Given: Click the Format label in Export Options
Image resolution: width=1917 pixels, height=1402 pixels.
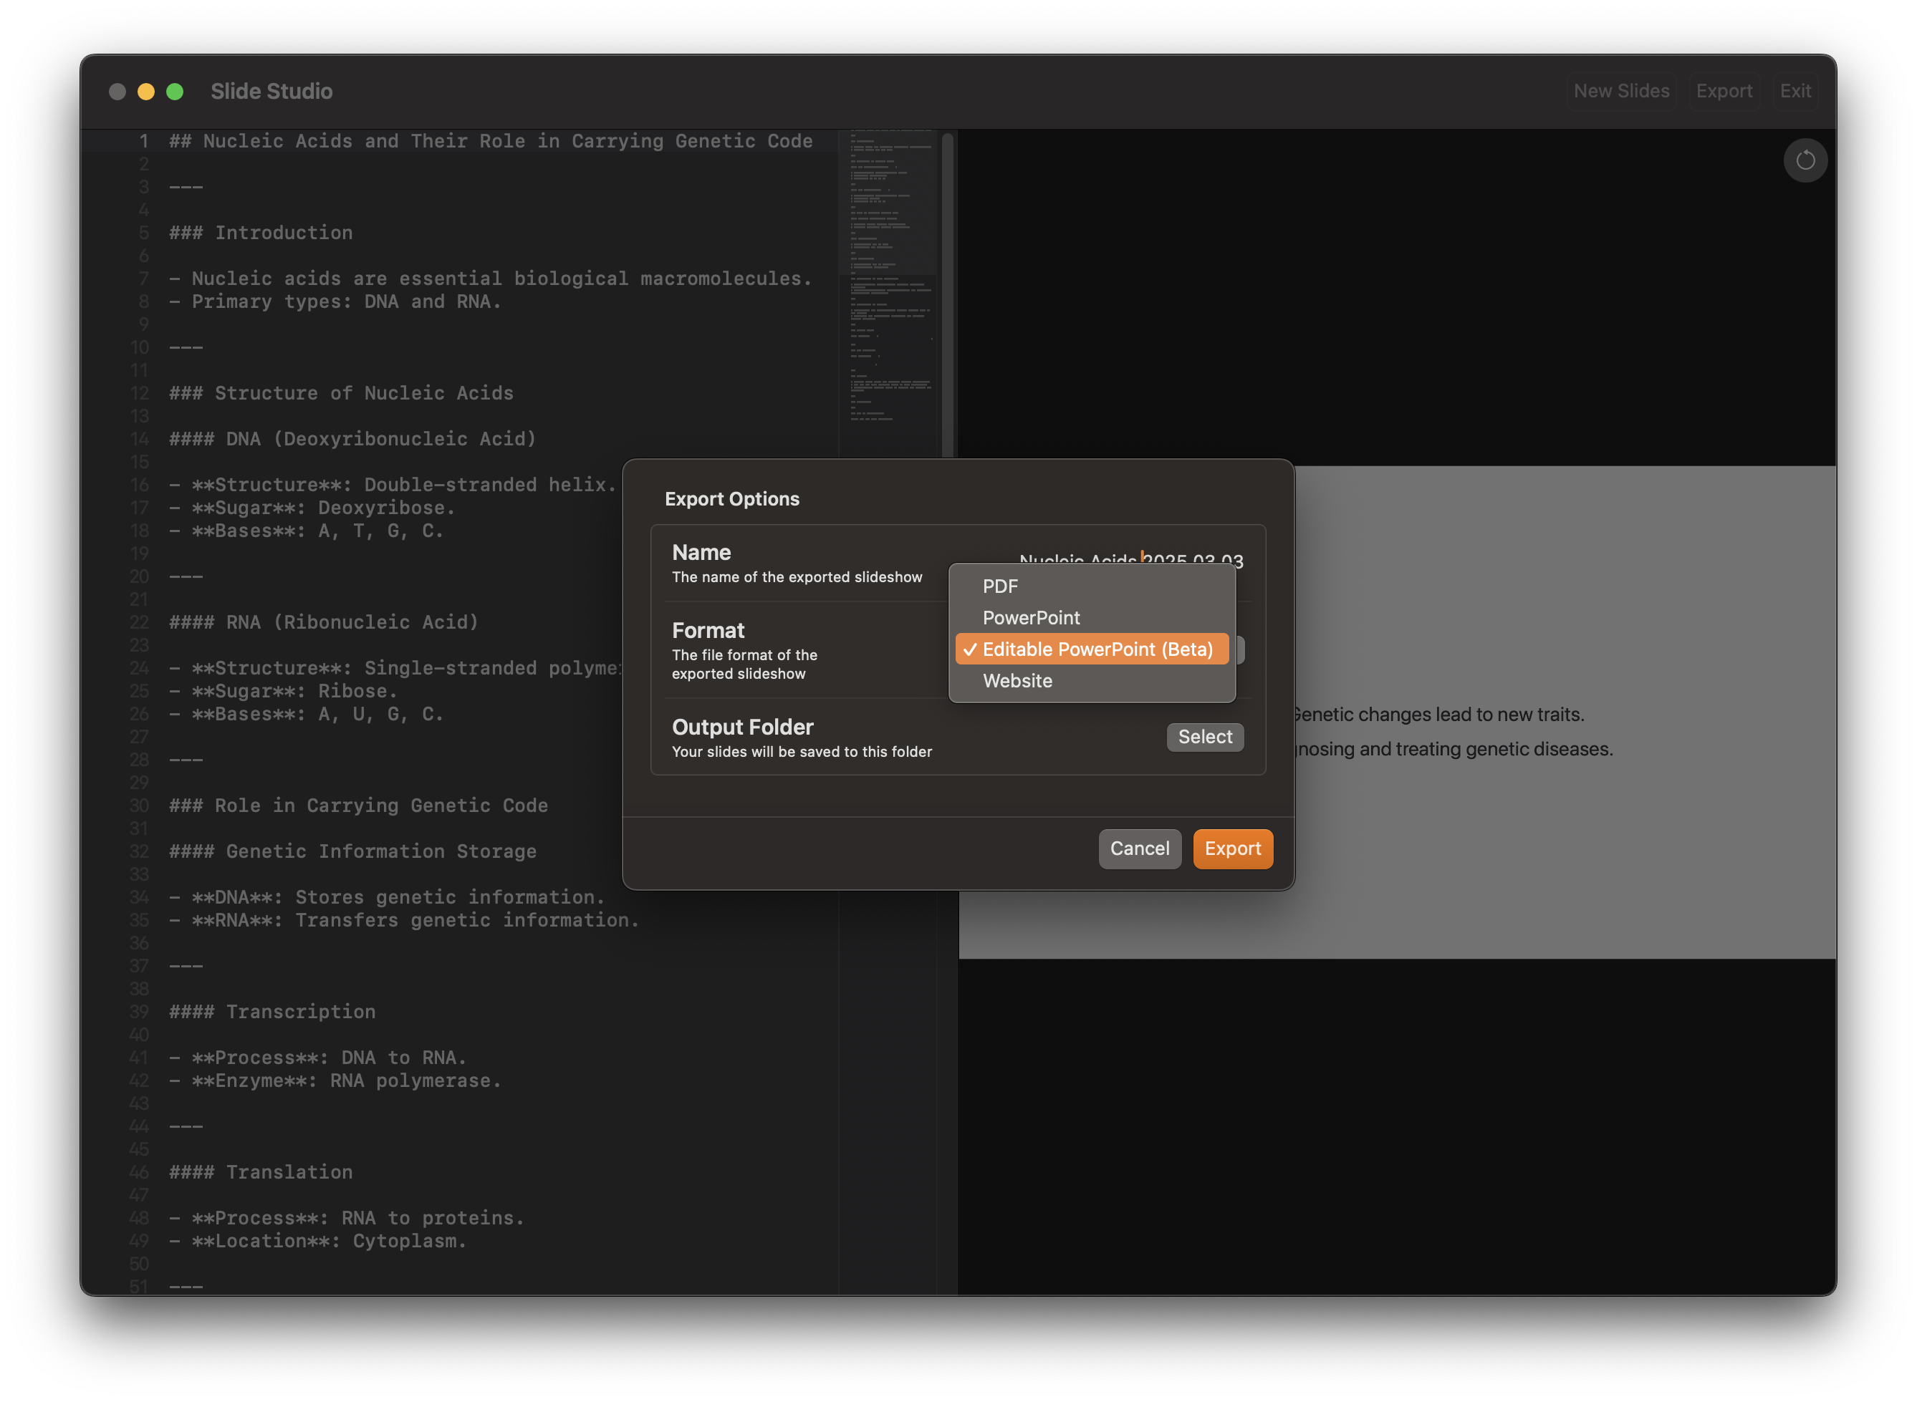Looking at the screenshot, I should pyautogui.click(x=708, y=628).
